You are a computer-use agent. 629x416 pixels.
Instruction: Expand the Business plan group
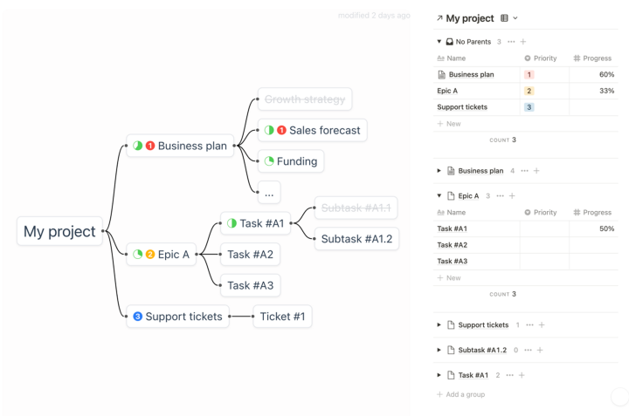(439, 171)
